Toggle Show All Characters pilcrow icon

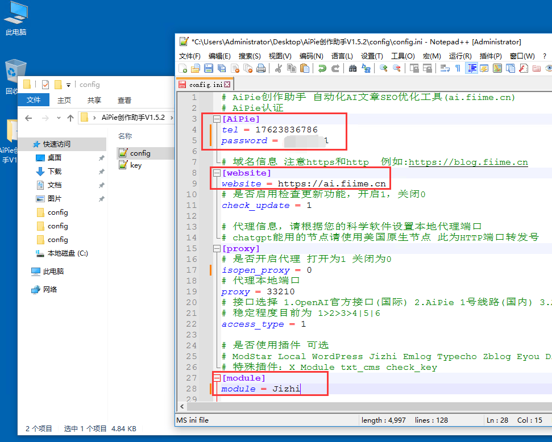[x=458, y=68]
